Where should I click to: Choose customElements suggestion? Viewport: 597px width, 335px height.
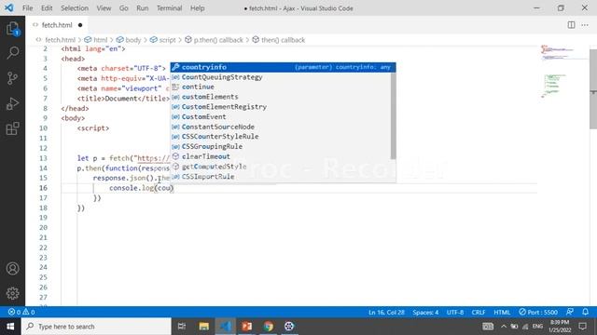[x=281, y=97]
